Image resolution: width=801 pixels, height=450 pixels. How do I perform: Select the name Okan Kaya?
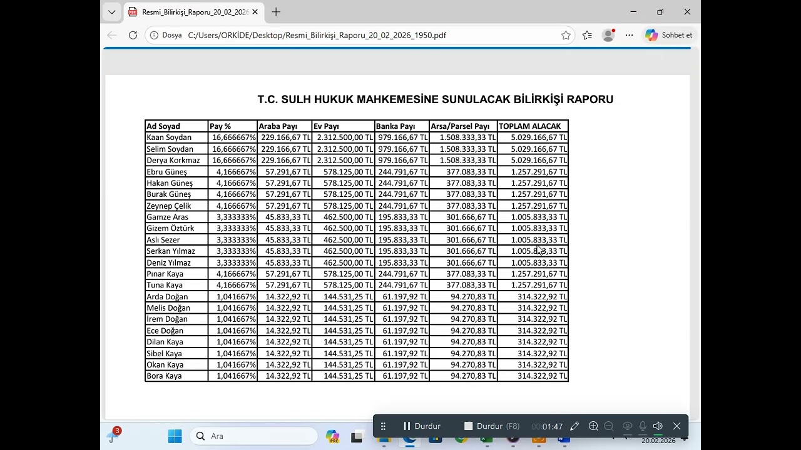click(x=165, y=365)
